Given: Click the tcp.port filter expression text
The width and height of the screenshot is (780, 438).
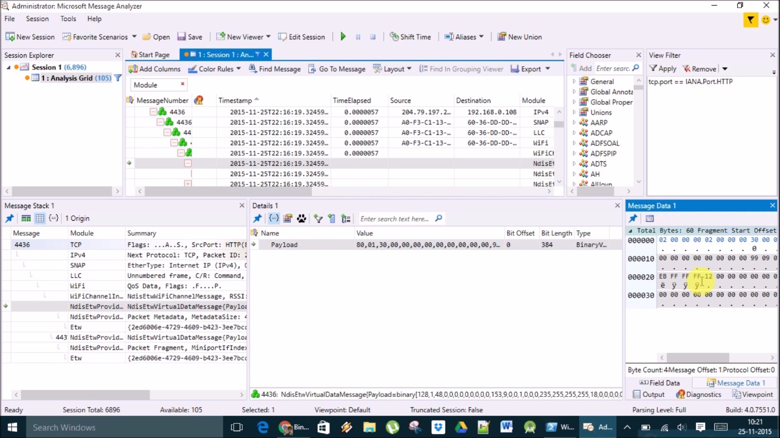Looking at the screenshot, I should click(x=690, y=82).
